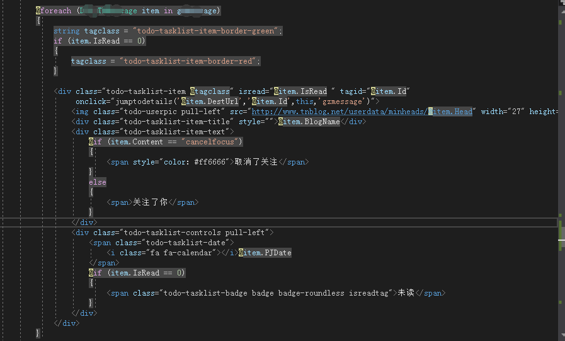Image resolution: width=565 pixels, height=341 pixels.
Task: Select the @item.BlogName expression
Action: coord(309,122)
